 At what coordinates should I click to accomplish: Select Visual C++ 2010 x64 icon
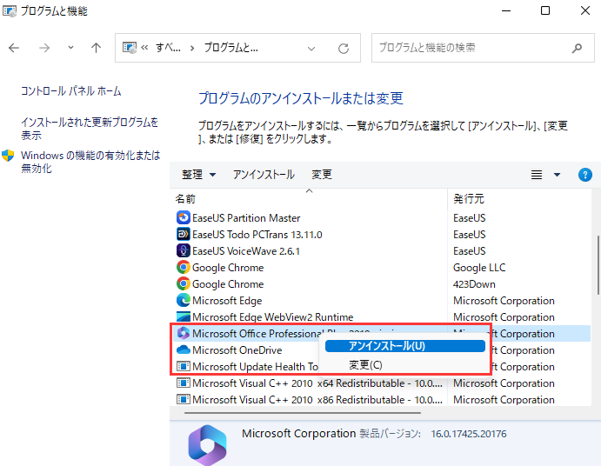(x=184, y=383)
